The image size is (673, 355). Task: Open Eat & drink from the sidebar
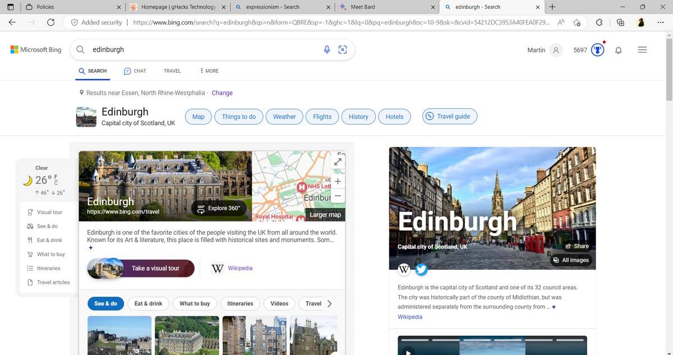pyautogui.click(x=48, y=240)
